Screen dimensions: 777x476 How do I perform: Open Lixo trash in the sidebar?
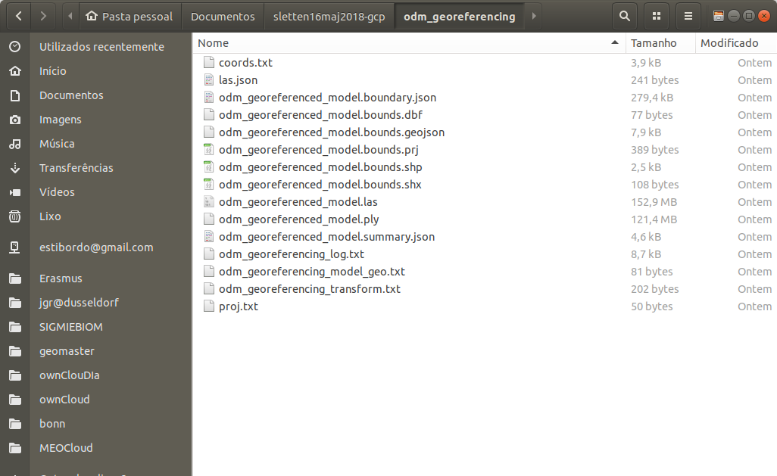click(x=50, y=216)
